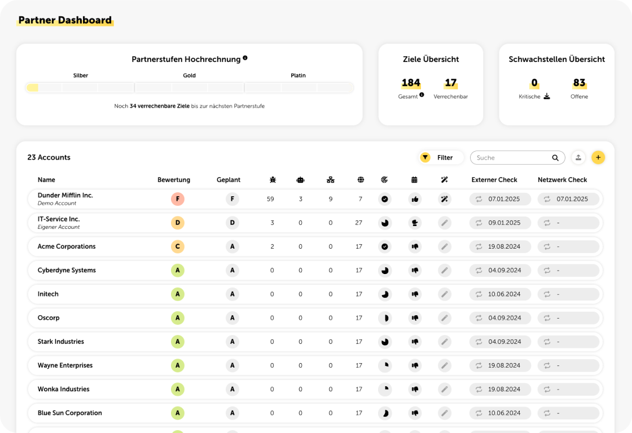Sort by the network column header icon
The image size is (632, 433).
[331, 180]
